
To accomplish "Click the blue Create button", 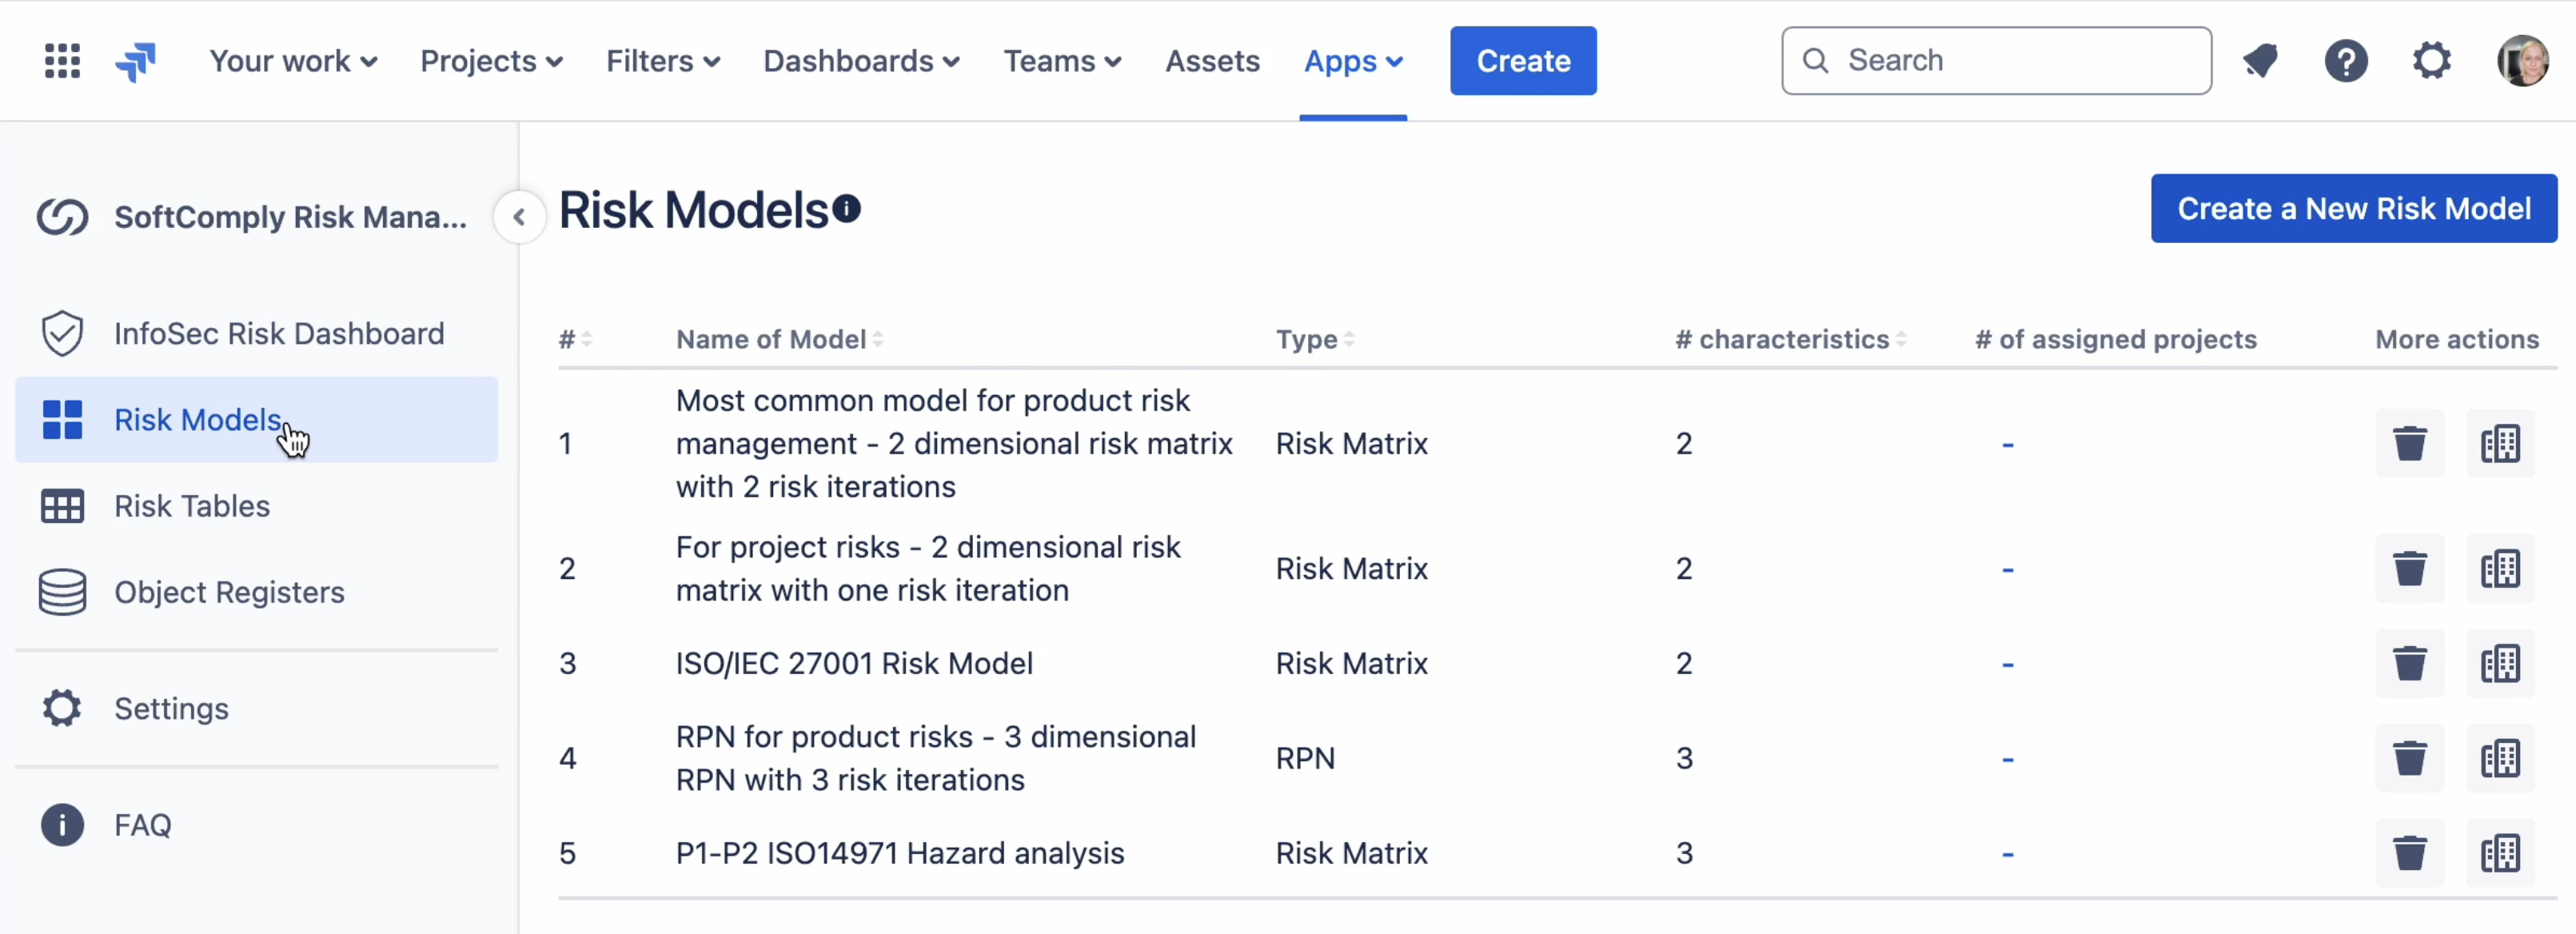I will [x=1522, y=60].
